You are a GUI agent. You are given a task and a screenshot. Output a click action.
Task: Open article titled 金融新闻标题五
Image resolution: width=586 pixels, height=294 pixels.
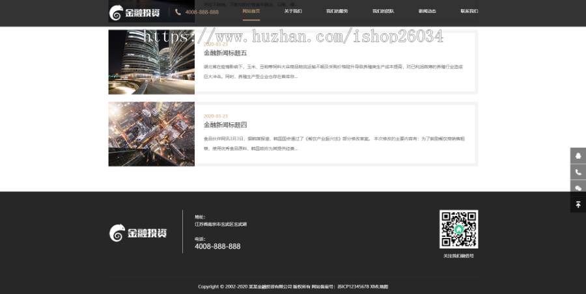click(x=225, y=53)
